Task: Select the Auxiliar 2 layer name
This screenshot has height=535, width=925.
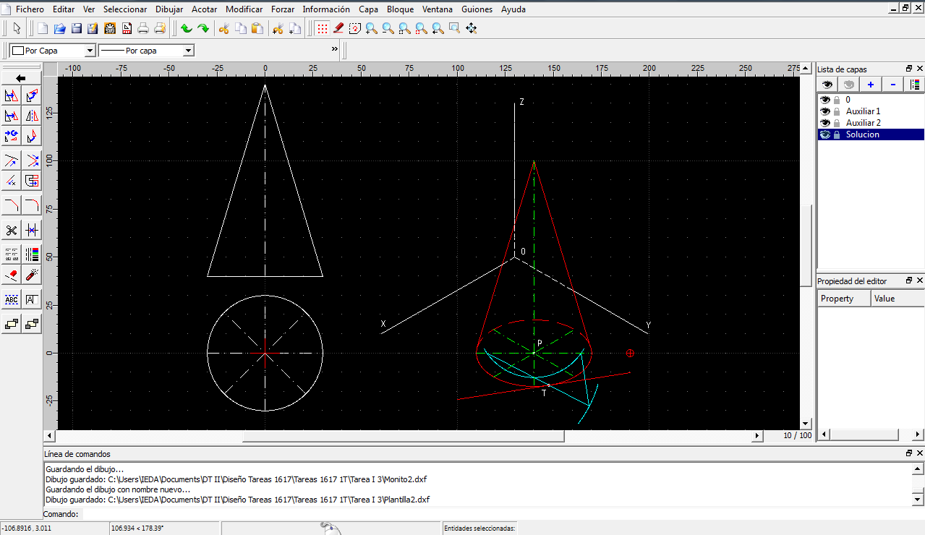Action: click(x=864, y=123)
